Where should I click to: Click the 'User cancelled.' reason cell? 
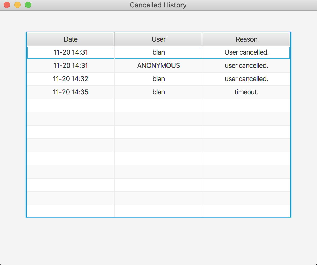tap(246, 52)
